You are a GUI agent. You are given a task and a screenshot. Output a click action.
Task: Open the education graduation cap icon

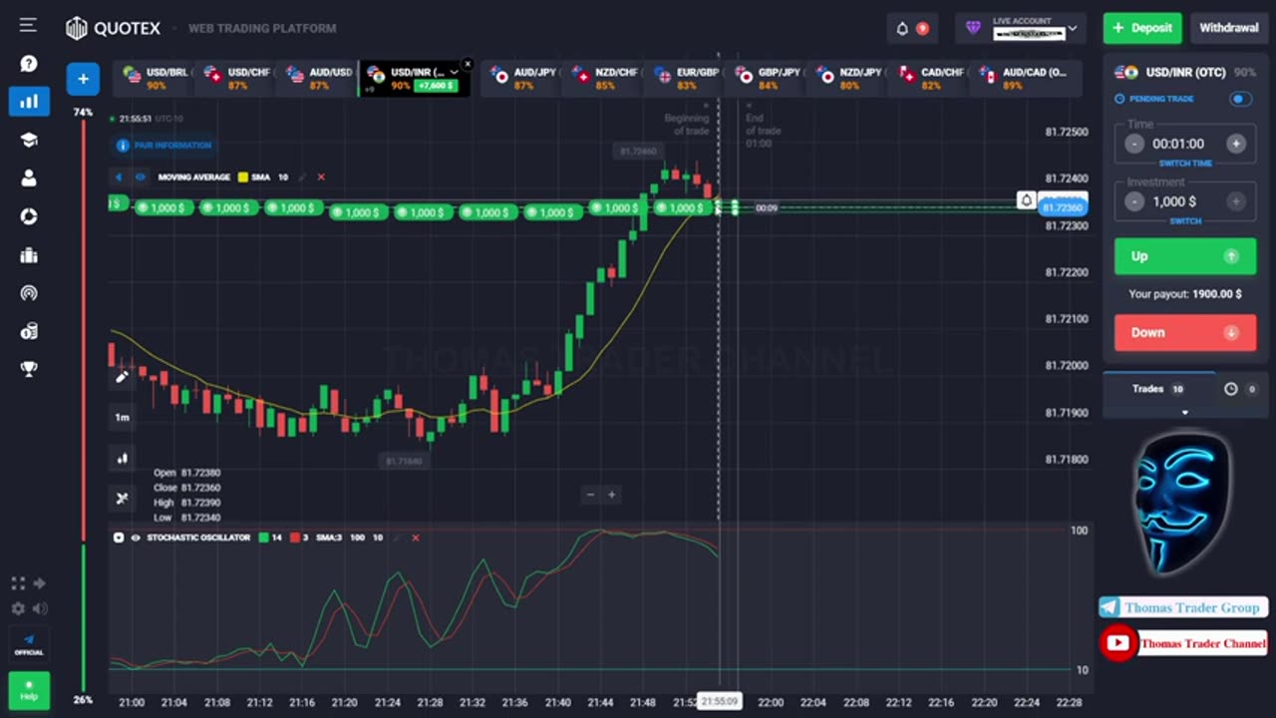click(x=29, y=140)
